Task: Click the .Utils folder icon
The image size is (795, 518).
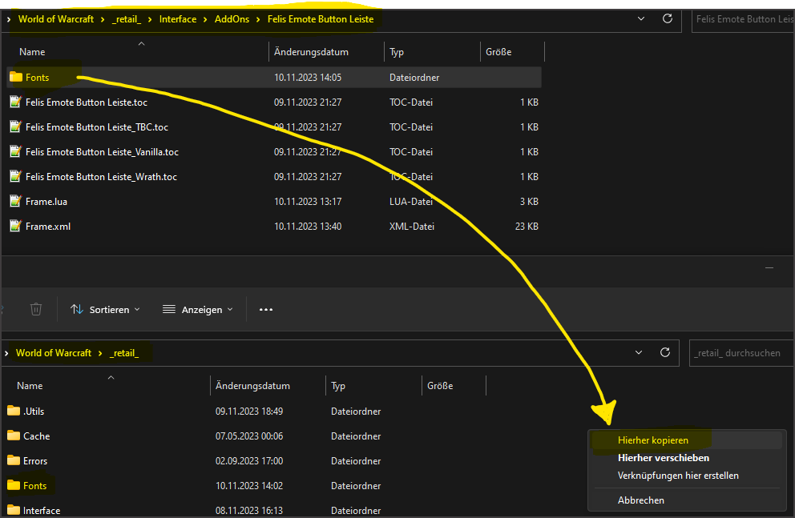Action: 14,411
